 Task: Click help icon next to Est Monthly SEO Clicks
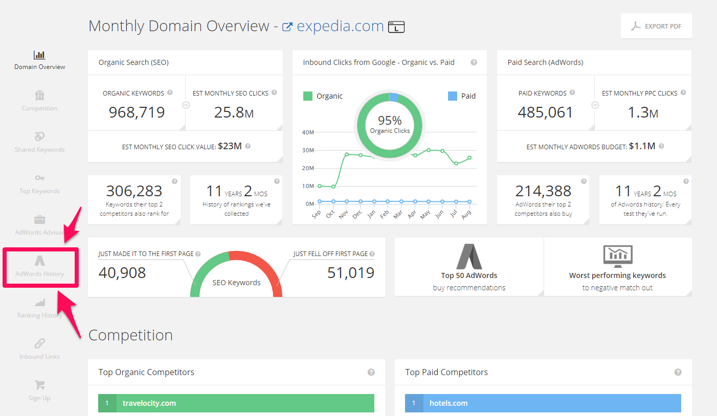point(274,93)
